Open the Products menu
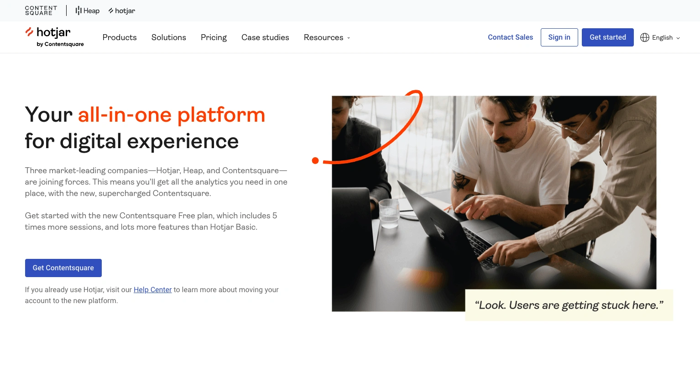Screen dimensions: 700x376 [120, 37]
